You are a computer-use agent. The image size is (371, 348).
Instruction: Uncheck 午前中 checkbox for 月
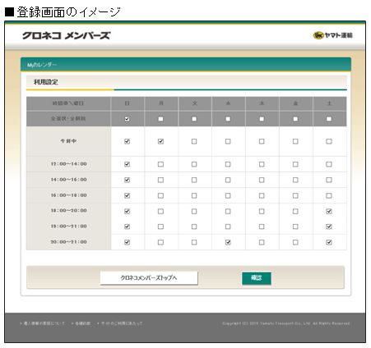[x=160, y=141]
